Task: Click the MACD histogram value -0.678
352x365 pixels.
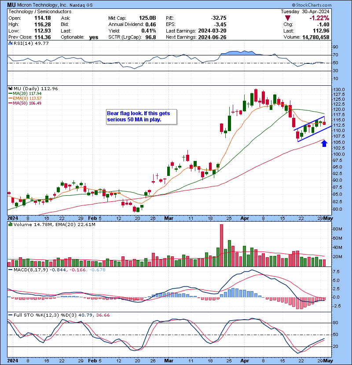Action: [97, 270]
